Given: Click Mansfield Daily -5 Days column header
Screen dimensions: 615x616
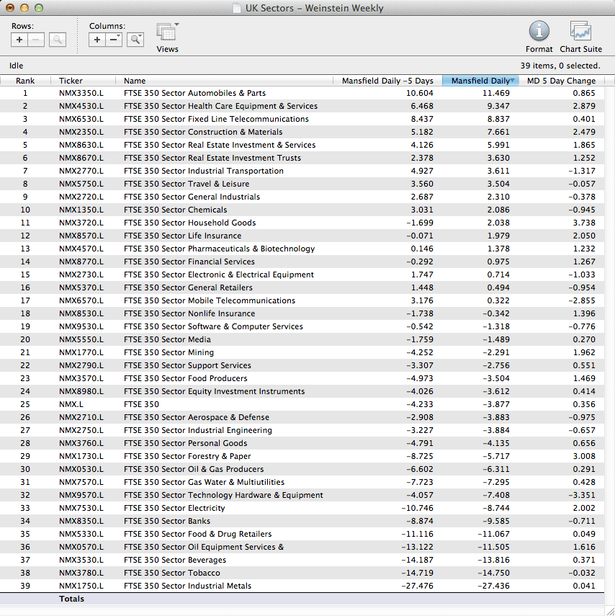Looking at the screenshot, I should coord(387,81).
